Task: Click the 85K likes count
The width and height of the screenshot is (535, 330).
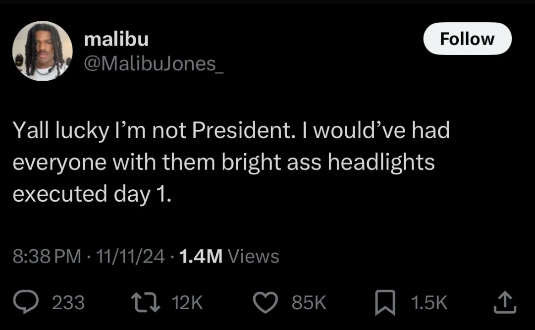Action: pos(309,302)
